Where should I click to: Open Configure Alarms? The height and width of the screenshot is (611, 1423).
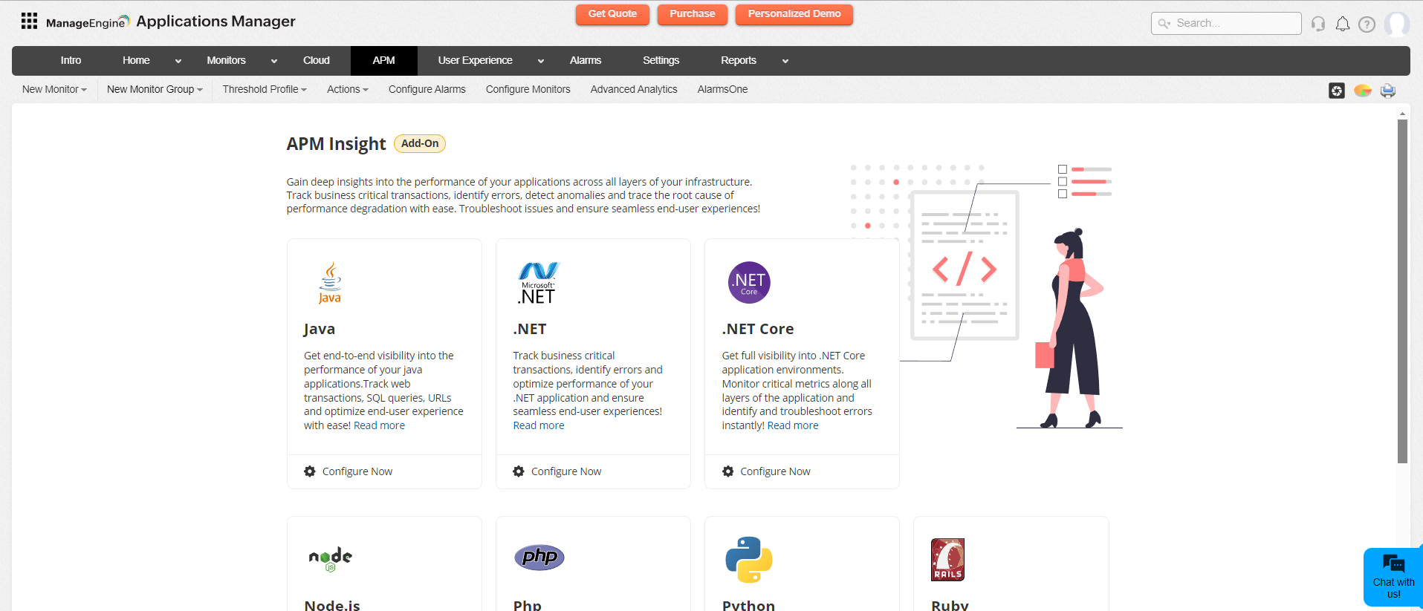pyautogui.click(x=427, y=89)
